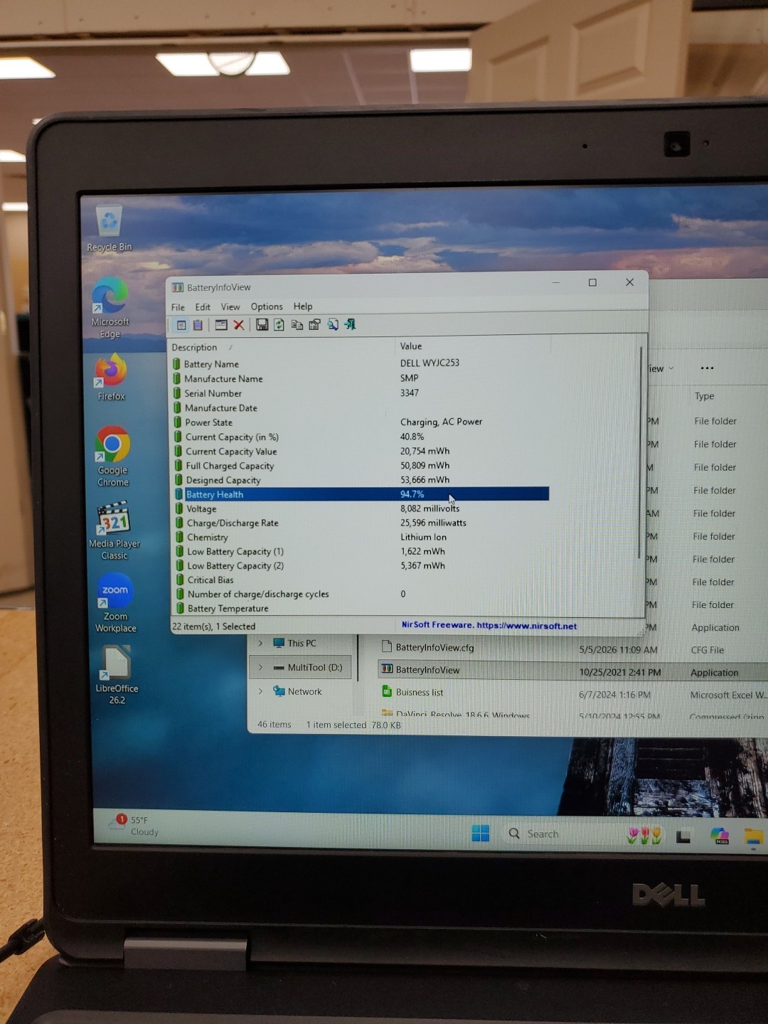The width and height of the screenshot is (768, 1024).
Task: Open File Explorer from the taskbar
Action: pos(754,837)
